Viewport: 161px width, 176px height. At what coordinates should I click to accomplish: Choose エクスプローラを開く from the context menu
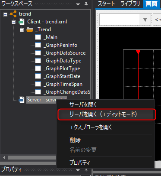91,127
